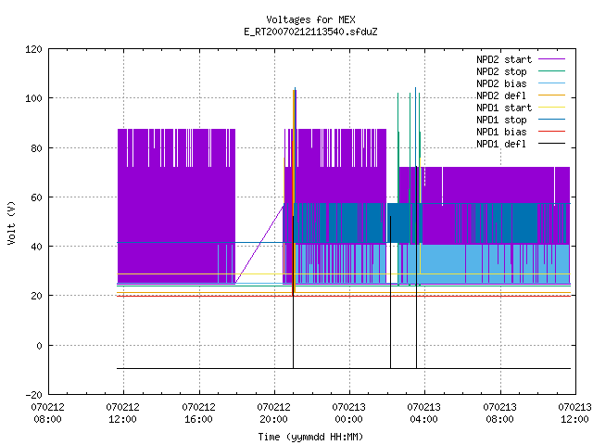Click the 'NPD1 defl' legend label

(x=501, y=145)
